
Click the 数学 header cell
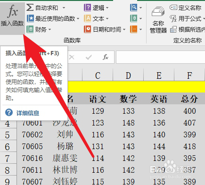click(128, 99)
